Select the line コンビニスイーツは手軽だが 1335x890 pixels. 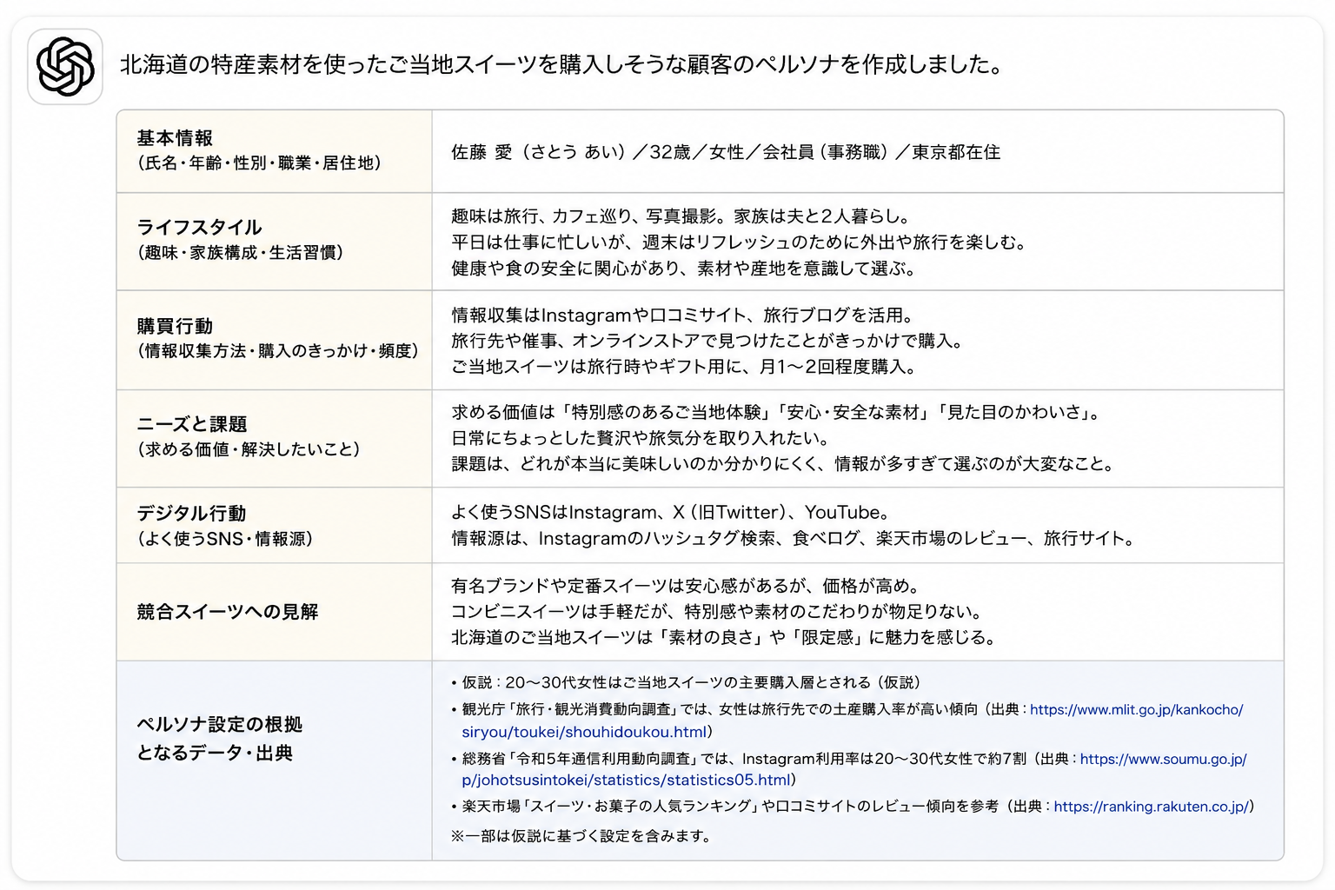coord(717,612)
